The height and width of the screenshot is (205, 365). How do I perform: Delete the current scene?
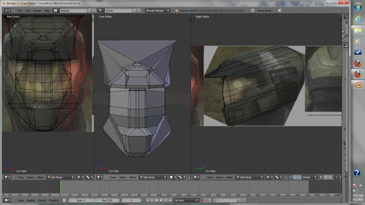(x=139, y=10)
